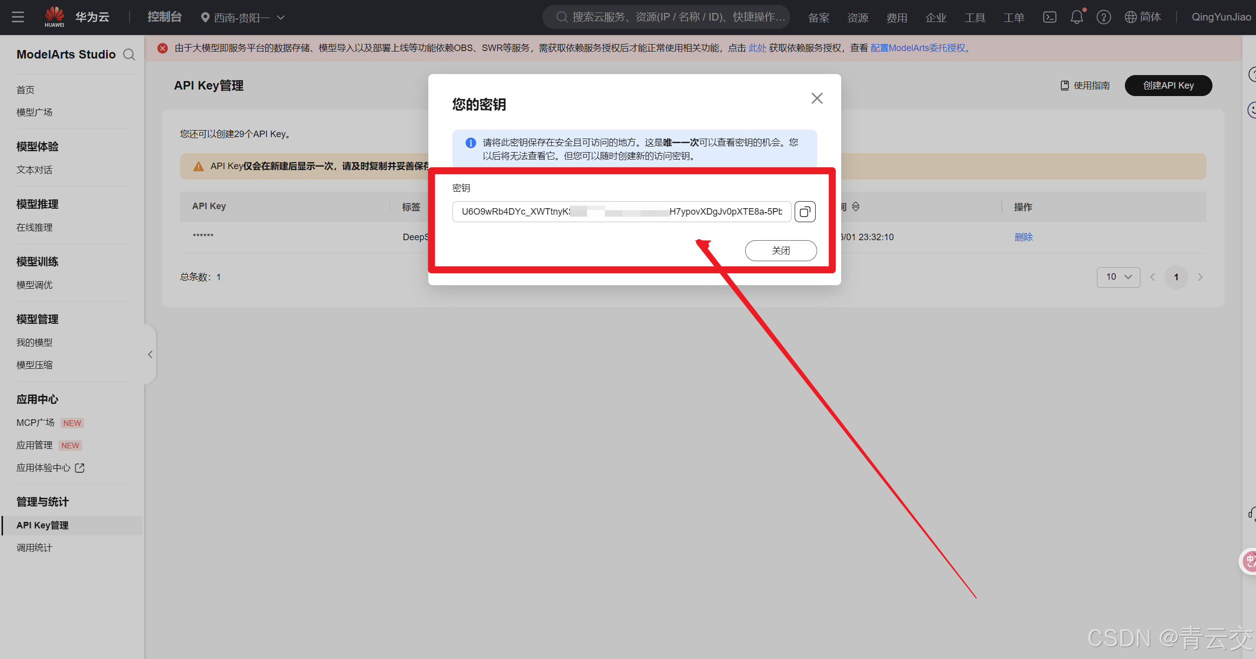Click the 此处 authorization link
Screen dimensions: 1256x659
click(x=757, y=48)
